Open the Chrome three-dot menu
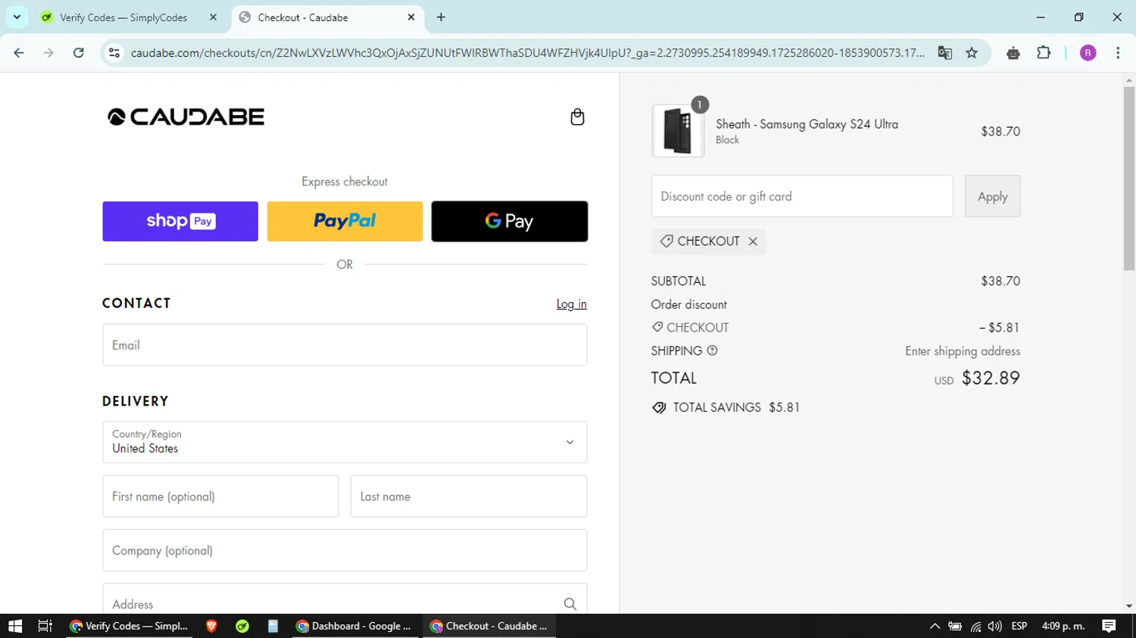This screenshot has width=1136, height=638. [x=1118, y=53]
